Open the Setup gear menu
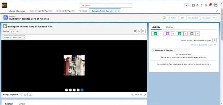Image resolution: width=223 pixels, height=105 pixels. (x=206, y=5)
